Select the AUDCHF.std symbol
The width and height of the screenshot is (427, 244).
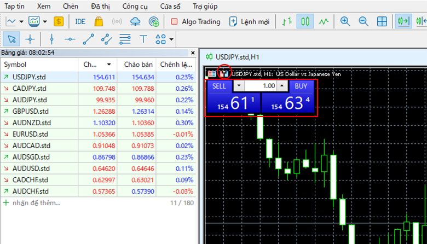pyautogui.click(x=31, y=191)
